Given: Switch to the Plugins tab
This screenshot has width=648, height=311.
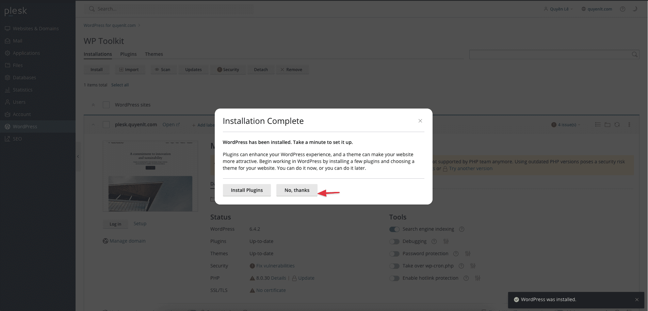Looking at the screenshot, I should click(128, 54).
